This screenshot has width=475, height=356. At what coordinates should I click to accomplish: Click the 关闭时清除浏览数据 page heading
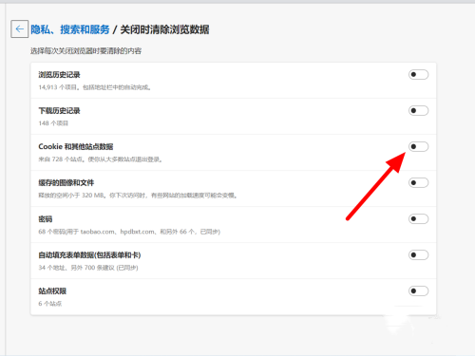164,29
